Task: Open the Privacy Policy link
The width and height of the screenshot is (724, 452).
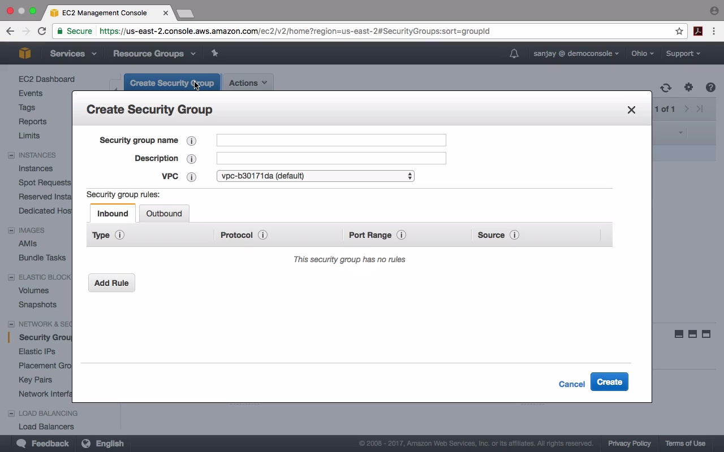Action: [630, 444]
